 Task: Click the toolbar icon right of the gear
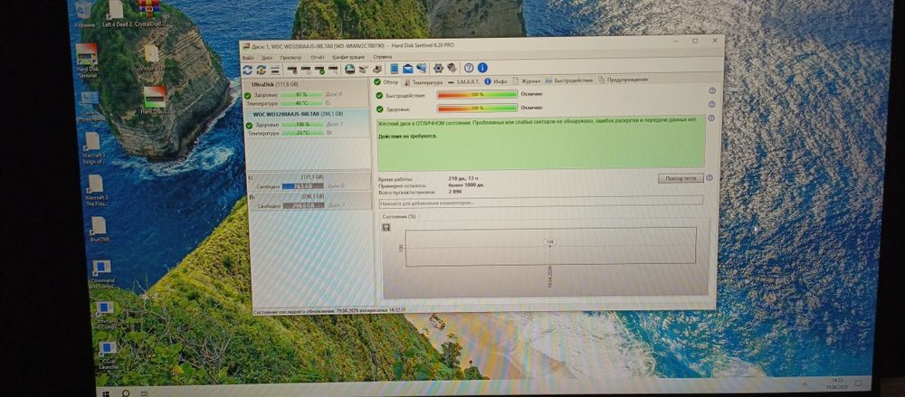pos(452,68)
